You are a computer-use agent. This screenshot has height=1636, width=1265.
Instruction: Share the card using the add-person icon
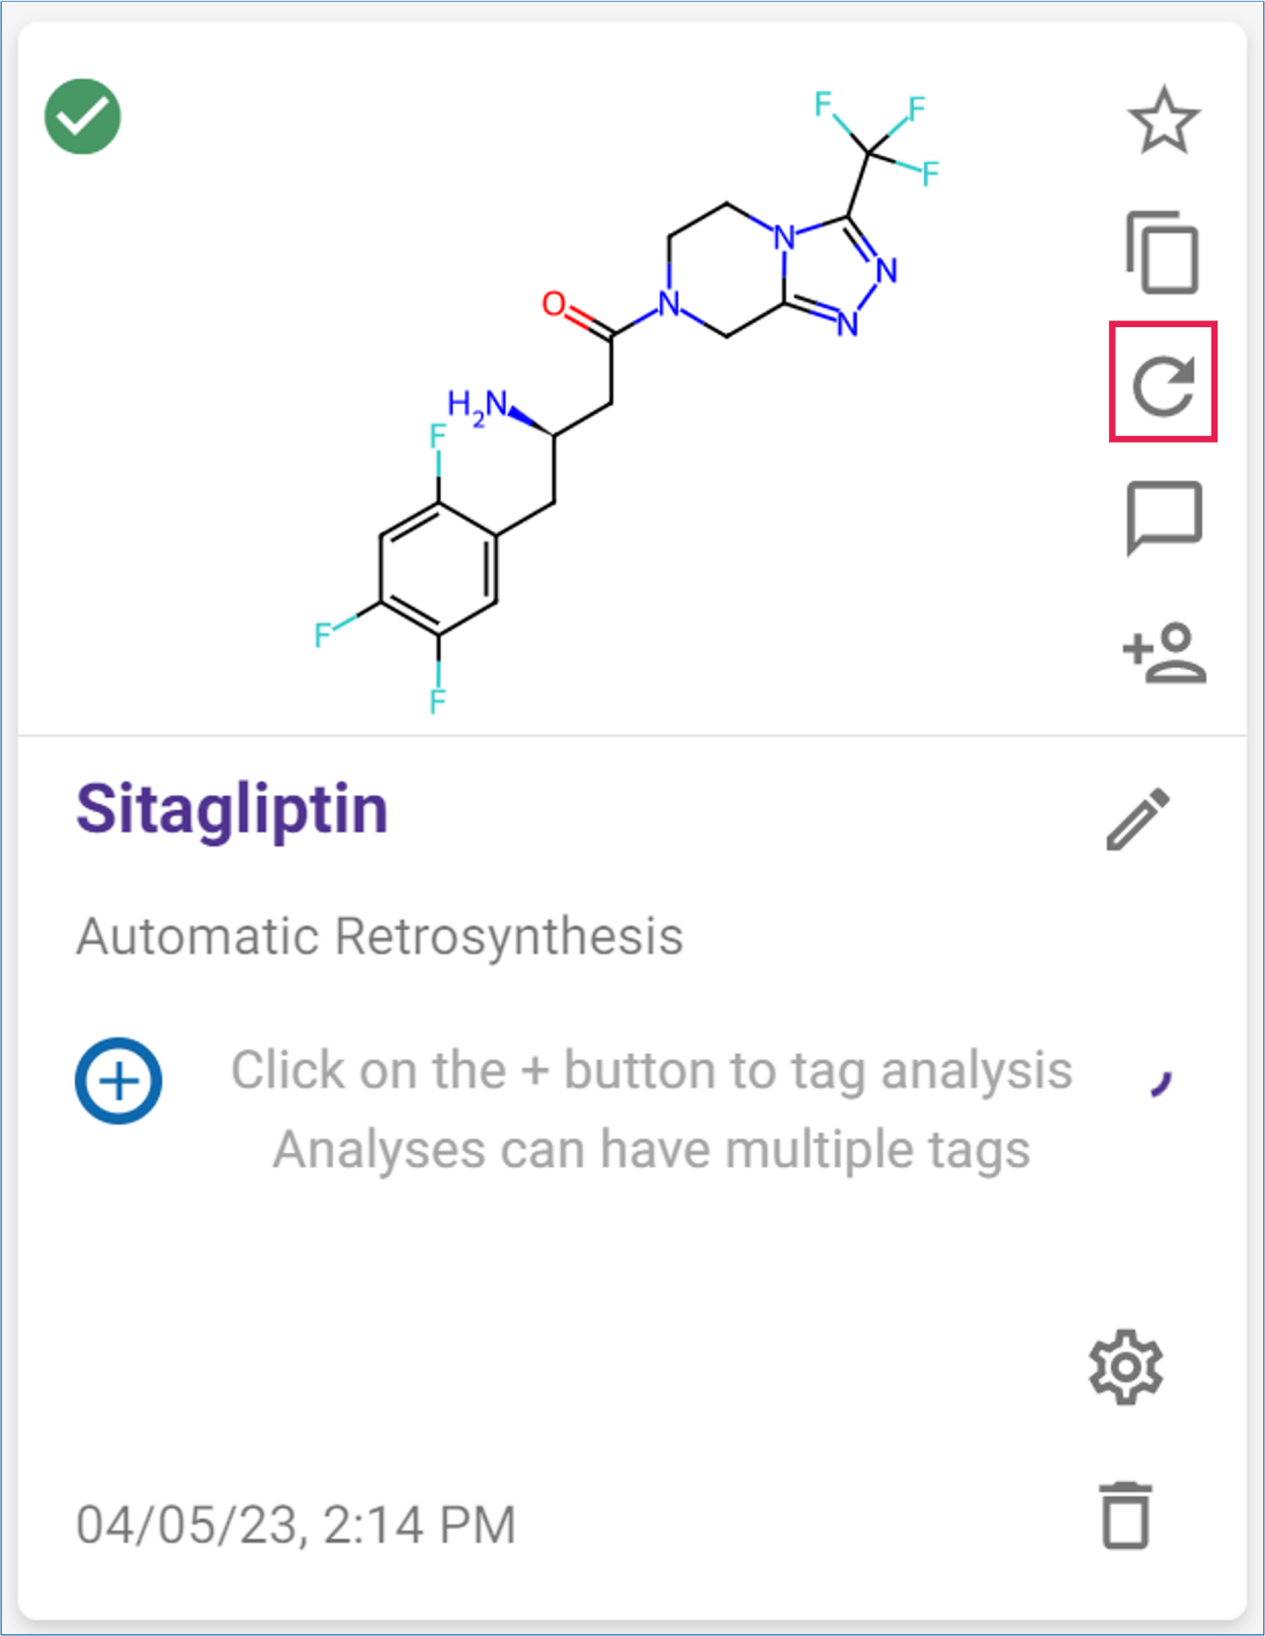click(1166, 654)
